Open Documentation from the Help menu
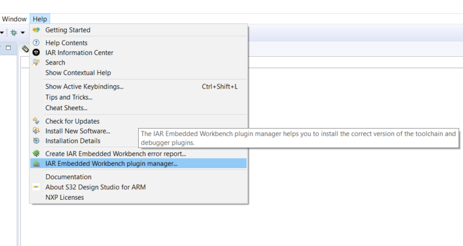The height and width of the screenshot is (246, 463). click(139, 177)
